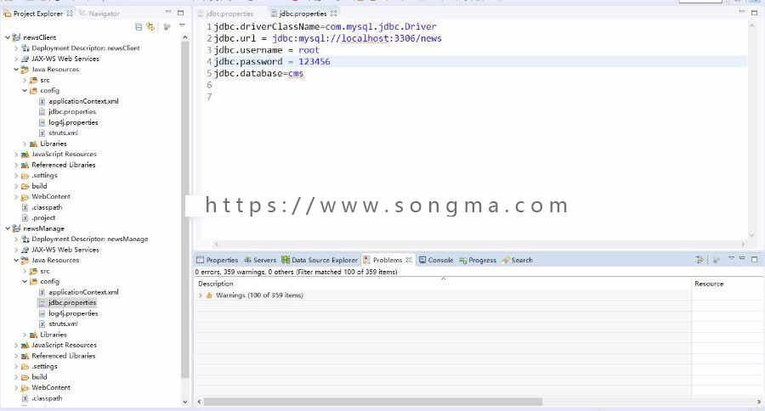The height and width of the screenshot is (411, 765).
Task: Close the Problems view tab
Action: click(x=409, y=260)
